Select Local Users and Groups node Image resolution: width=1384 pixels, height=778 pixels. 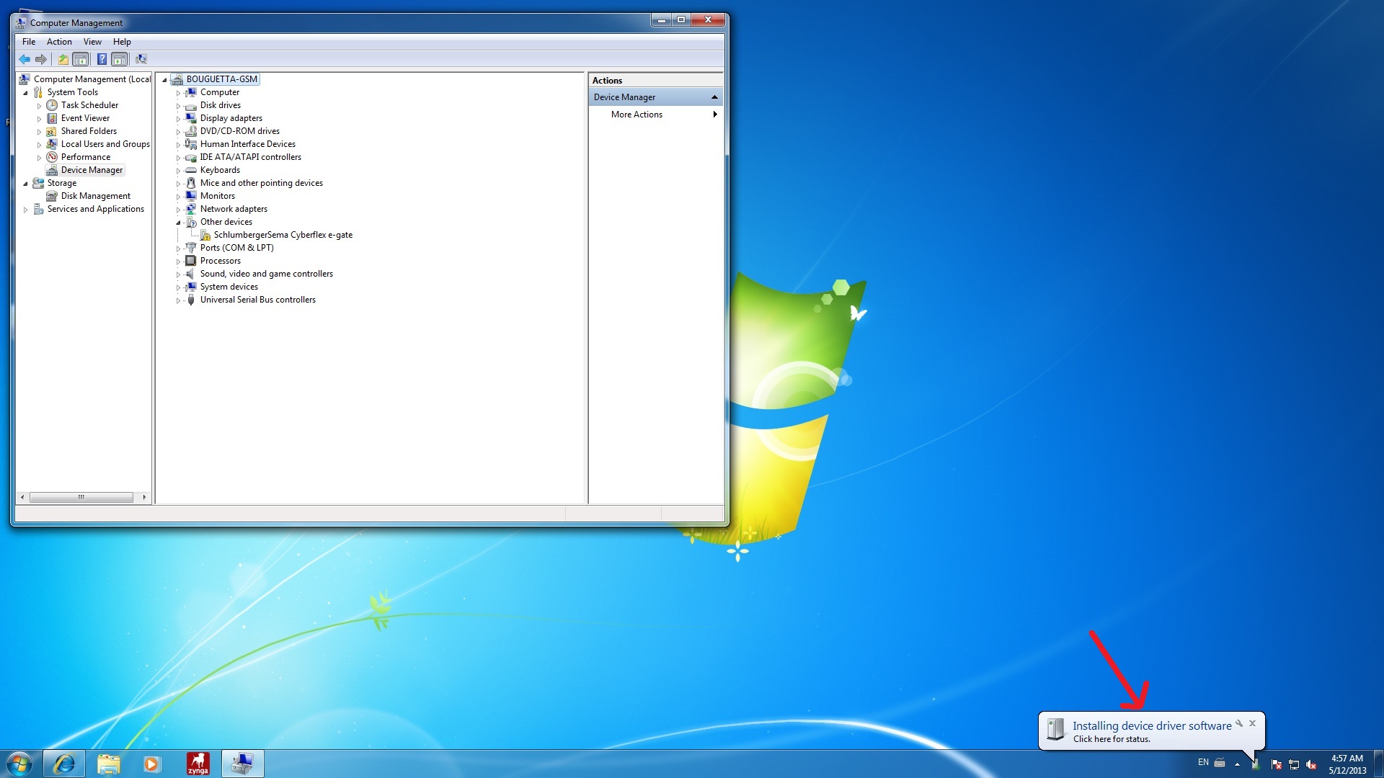click(x=105, y=144)
